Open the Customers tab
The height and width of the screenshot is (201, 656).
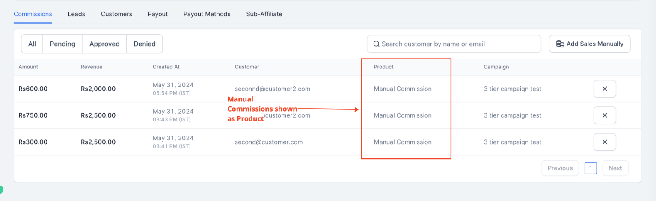(x=116, y=14)
